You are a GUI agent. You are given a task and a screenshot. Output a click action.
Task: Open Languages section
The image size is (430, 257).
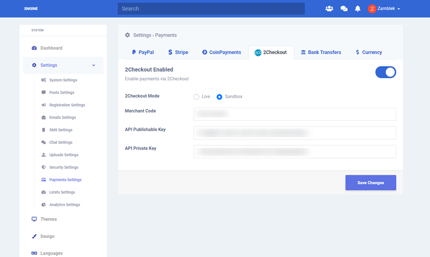[52, 253]
